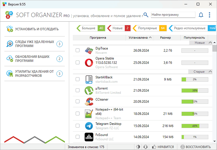Click the FxSound icon
This screenshot has width=217, height=150.
89,137
